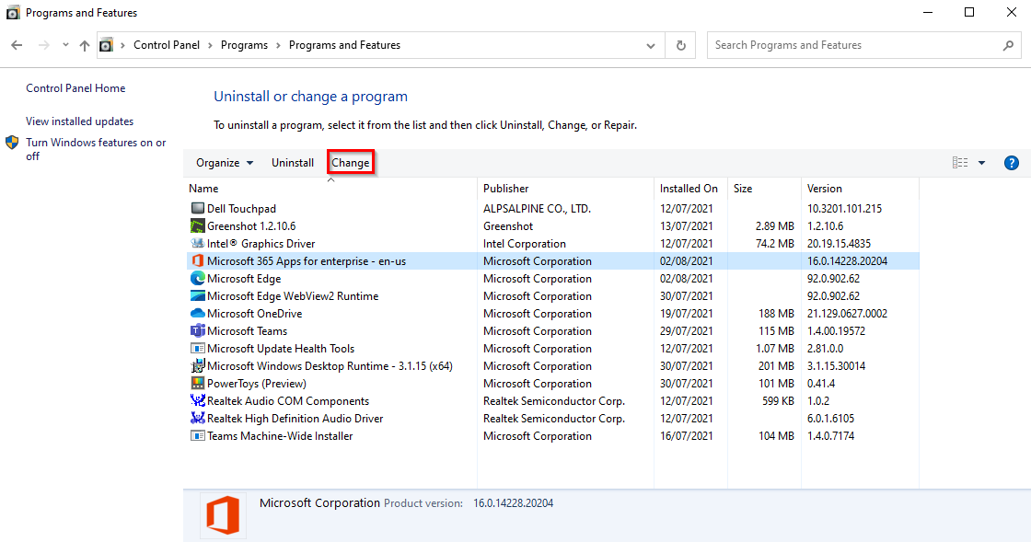Click the large Office icon in details pane
Image resolution: width=1031 pixels, height=542 pixels.
(223, 515)
